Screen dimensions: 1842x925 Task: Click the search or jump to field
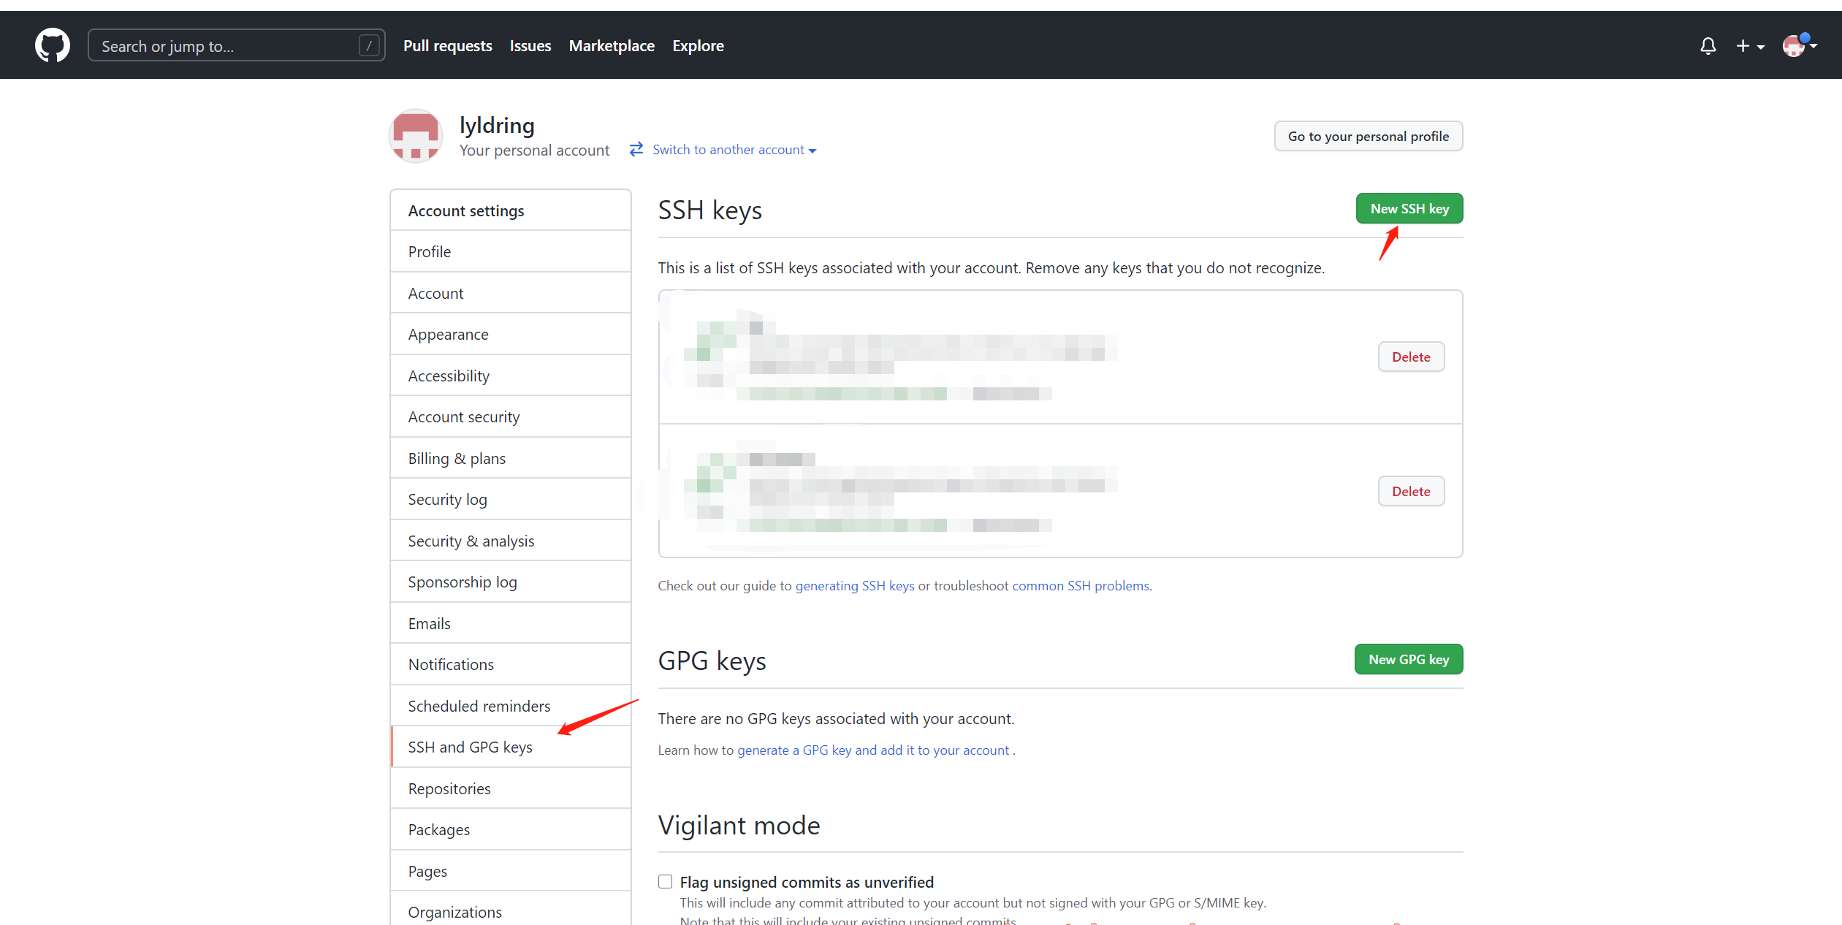click(x=235, y=45)
